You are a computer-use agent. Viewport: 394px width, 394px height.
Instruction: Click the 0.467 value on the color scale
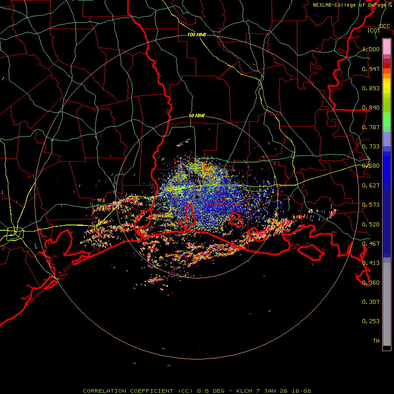[x=371, y=244]
